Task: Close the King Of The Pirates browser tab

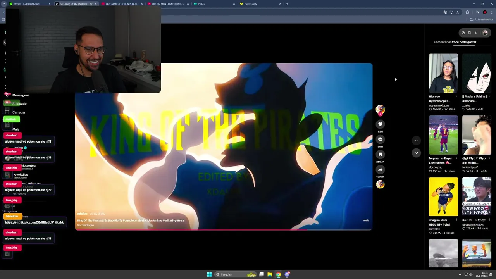Action: coord(96,4)
